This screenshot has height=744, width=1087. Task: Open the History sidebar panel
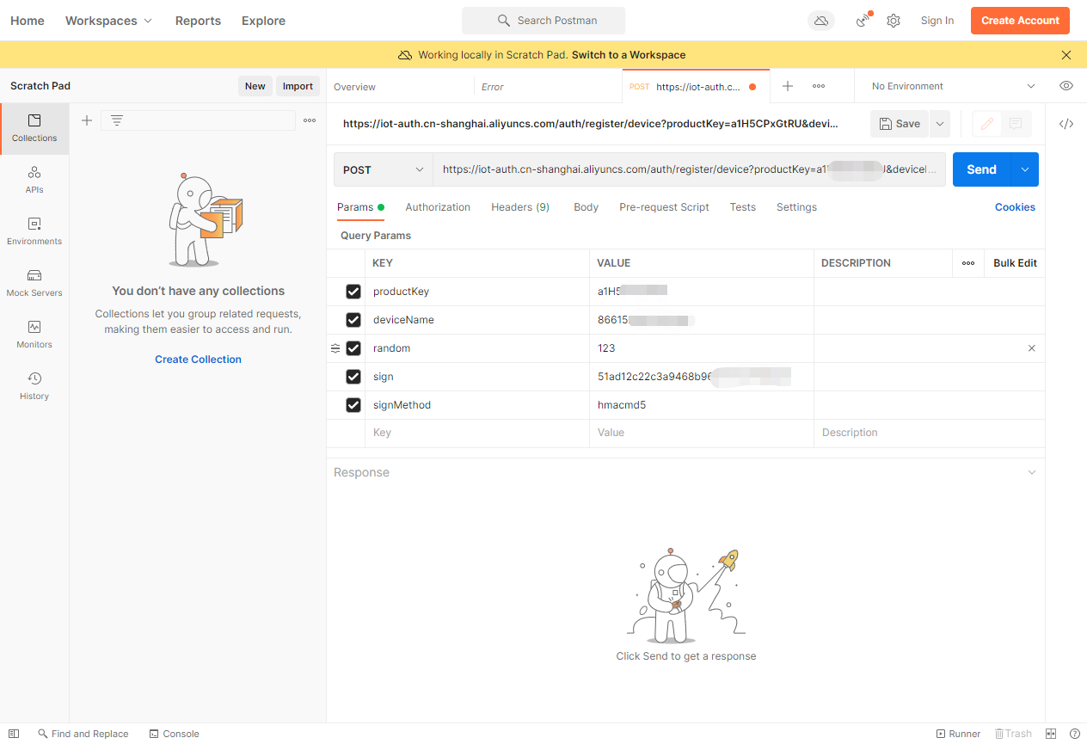click(x=34, y=386)
